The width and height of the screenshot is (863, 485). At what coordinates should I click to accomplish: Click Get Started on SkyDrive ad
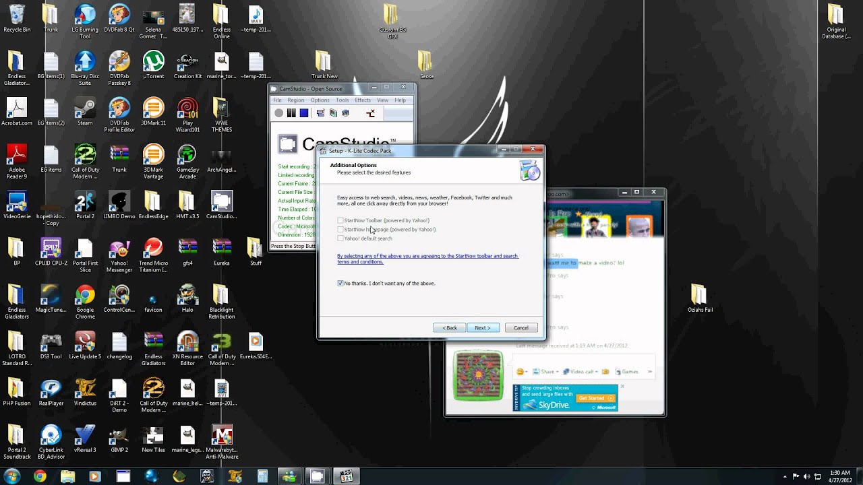[x=596, y=398]
